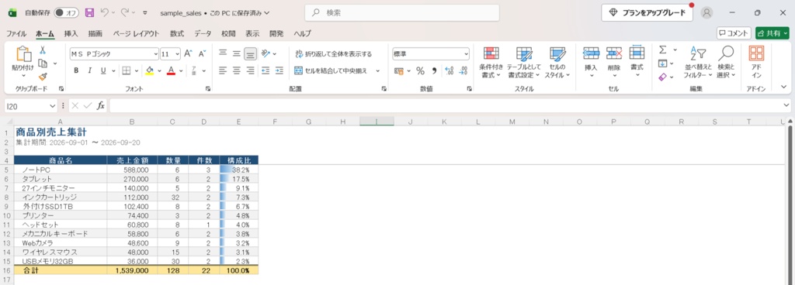This screenshot has height=285, width=795.
Task: Click the accounting number format icon
Action: pyautogui.click(x=399, y=70)
